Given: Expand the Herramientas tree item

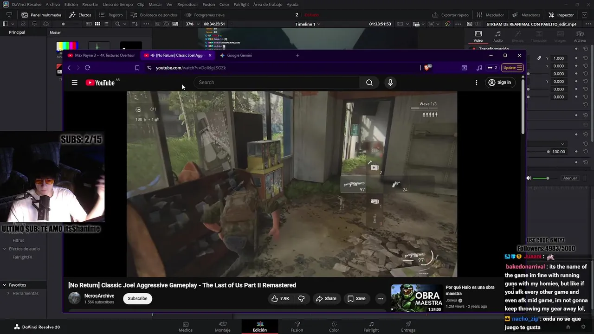Looking at the screenshot, I should (8, 293).
